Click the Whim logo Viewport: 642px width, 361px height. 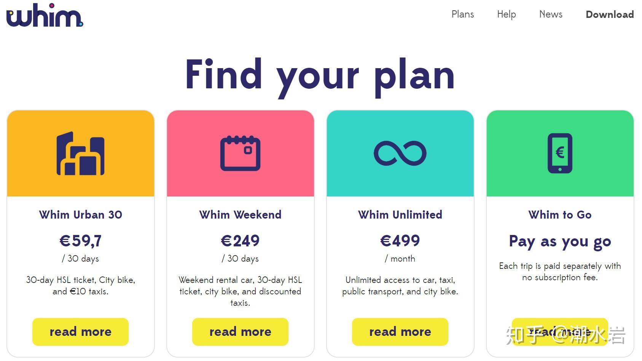pyautogui.click(x=45, y=16)
